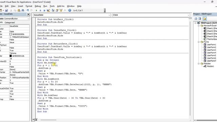217x122 pixels.
Task: Select UserForm4 in the project tree
Action: (x=210, y=53)
